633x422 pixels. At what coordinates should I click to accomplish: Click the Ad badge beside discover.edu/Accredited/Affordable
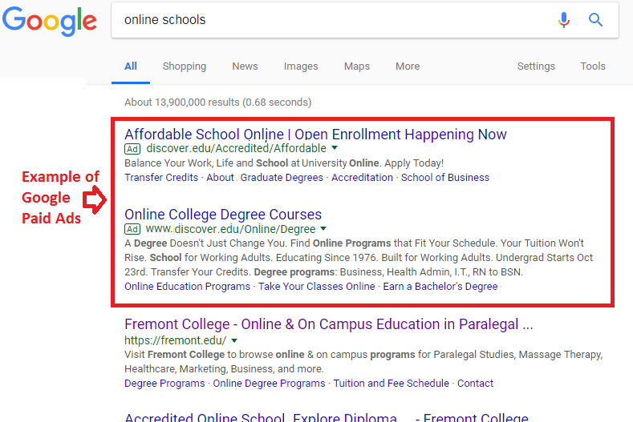pyautogui.click(x=132, y=149)
